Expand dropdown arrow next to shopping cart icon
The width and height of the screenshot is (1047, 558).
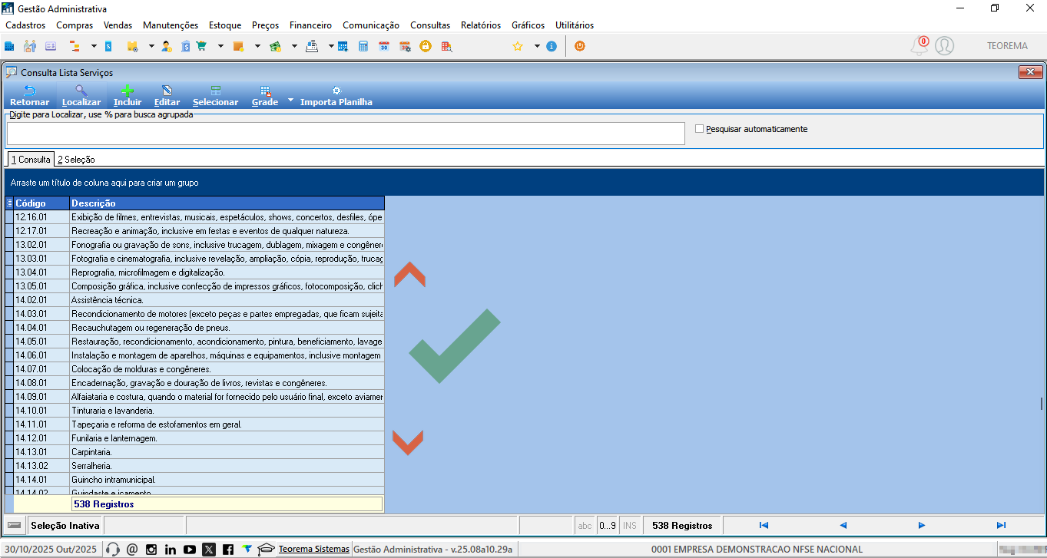point(220,46)
